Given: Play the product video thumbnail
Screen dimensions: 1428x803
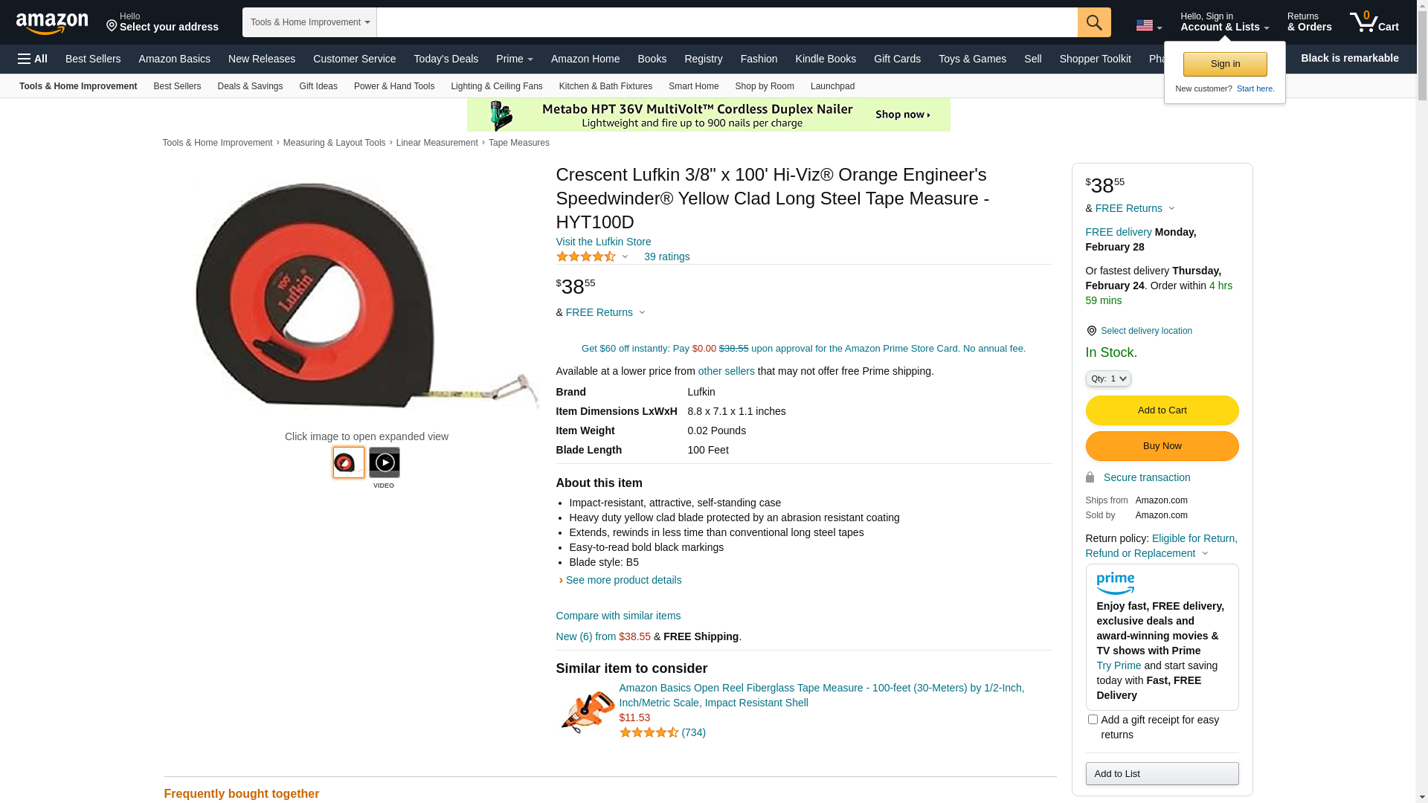Looking at the screenshot, I should tap(385, 462).
